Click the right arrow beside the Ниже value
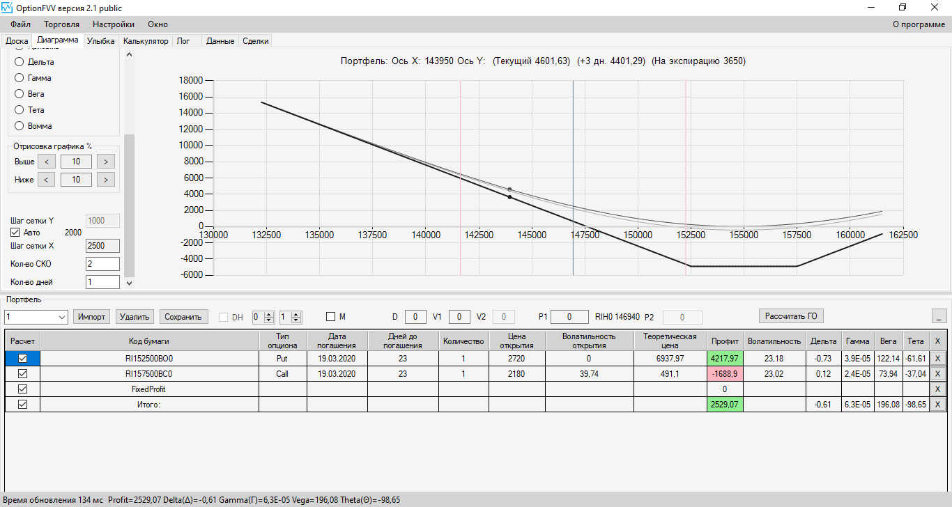 (105, 180)
